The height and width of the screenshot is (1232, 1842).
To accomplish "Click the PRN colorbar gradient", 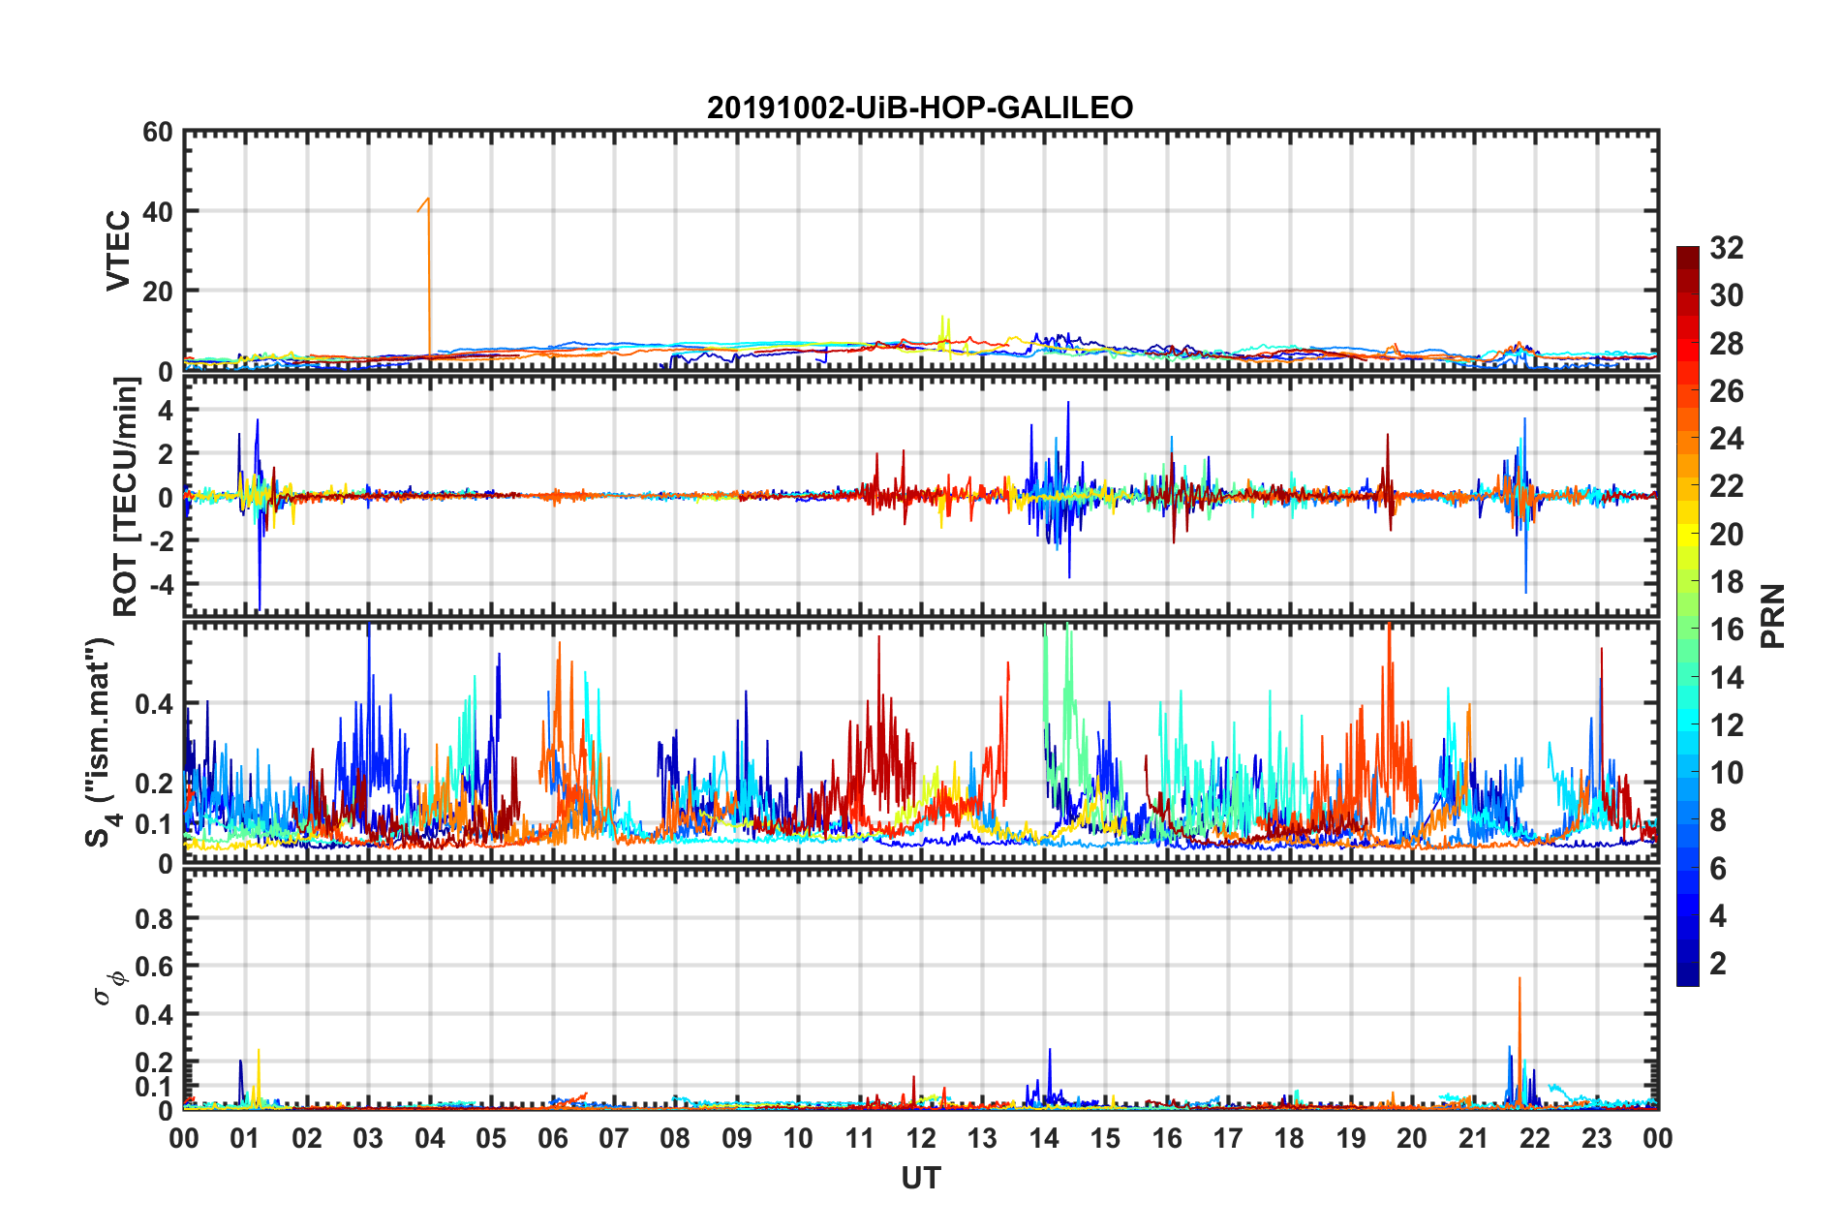I will tap(1687, 616).
